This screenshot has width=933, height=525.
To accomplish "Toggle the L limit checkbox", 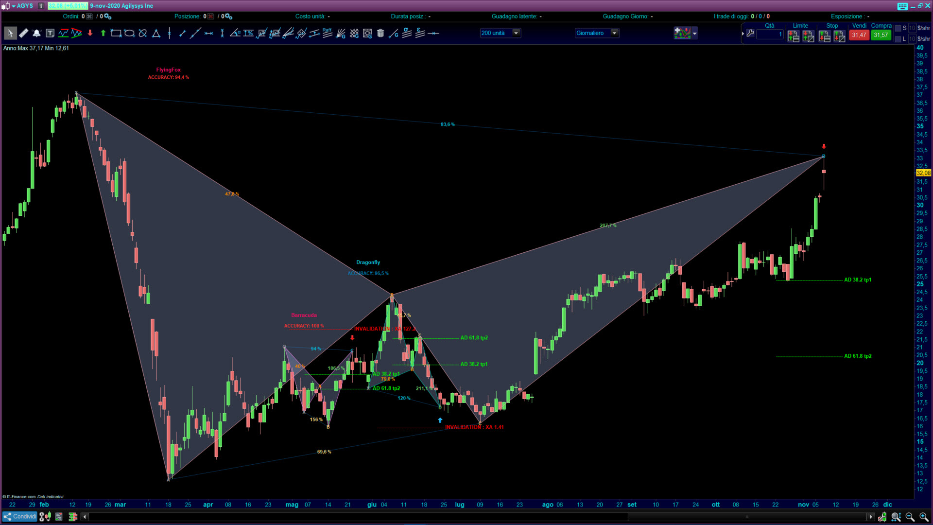I will click(x=898, y=39).
